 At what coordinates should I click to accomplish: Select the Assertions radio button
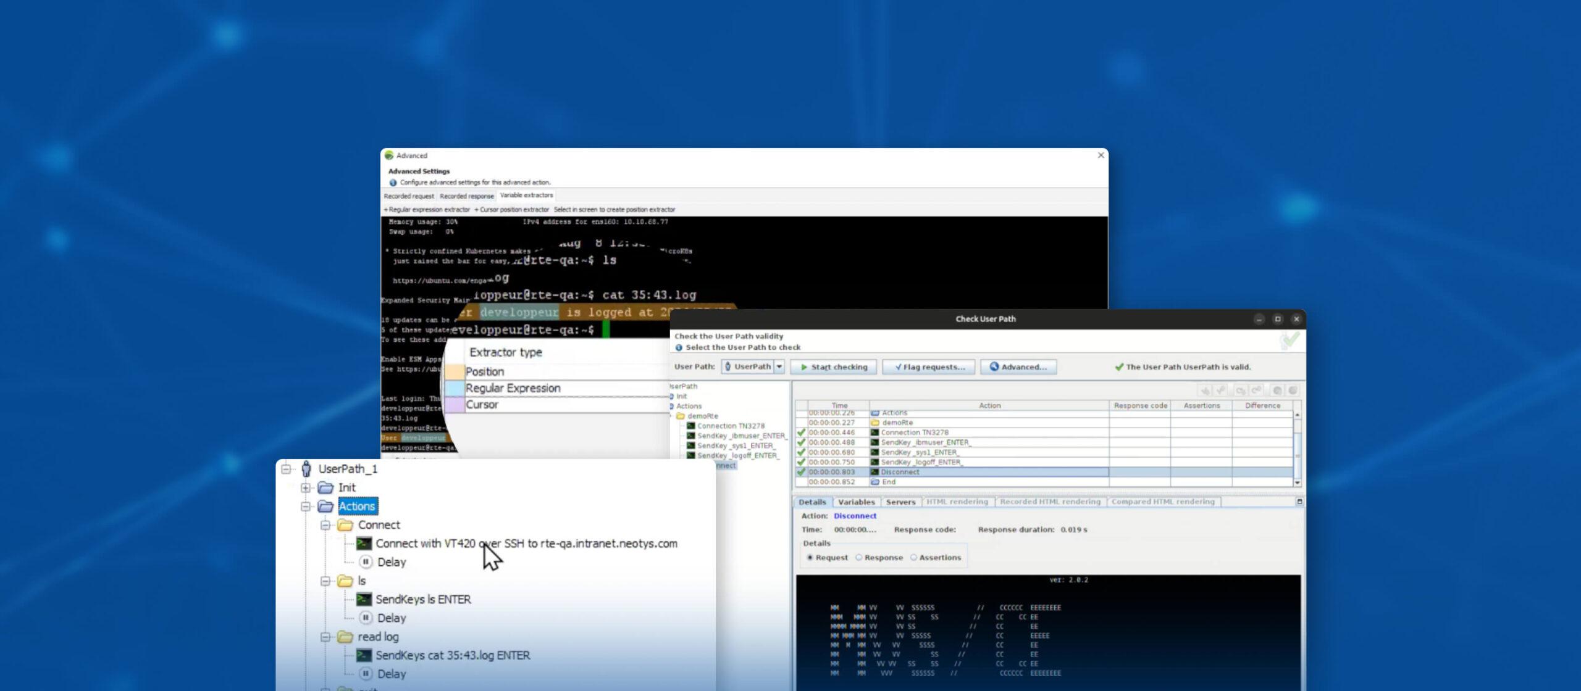click(x=913, y=558)
